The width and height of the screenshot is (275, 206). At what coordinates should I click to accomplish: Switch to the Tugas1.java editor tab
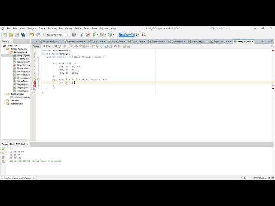[97, 42]
